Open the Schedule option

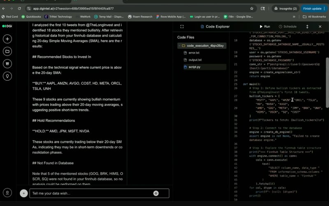coord(287,26)
